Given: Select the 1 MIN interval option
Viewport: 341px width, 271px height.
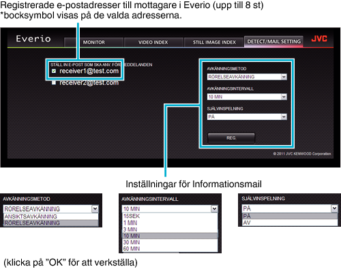Looking at the screenshot, I should click(170, 223).
